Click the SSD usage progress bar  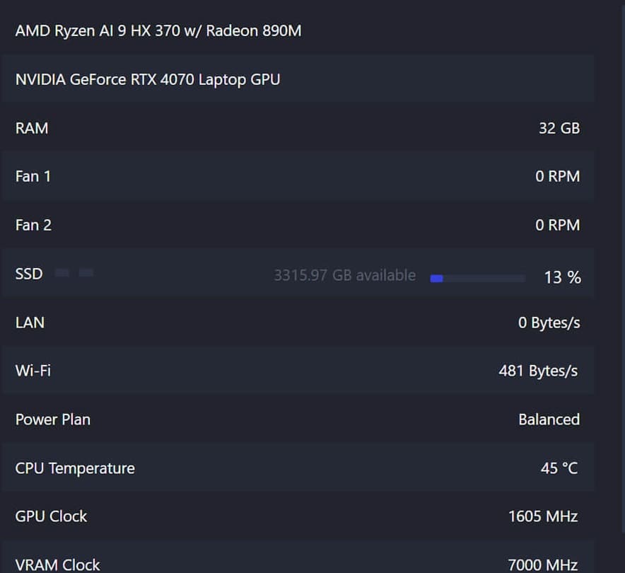point(477,277)
